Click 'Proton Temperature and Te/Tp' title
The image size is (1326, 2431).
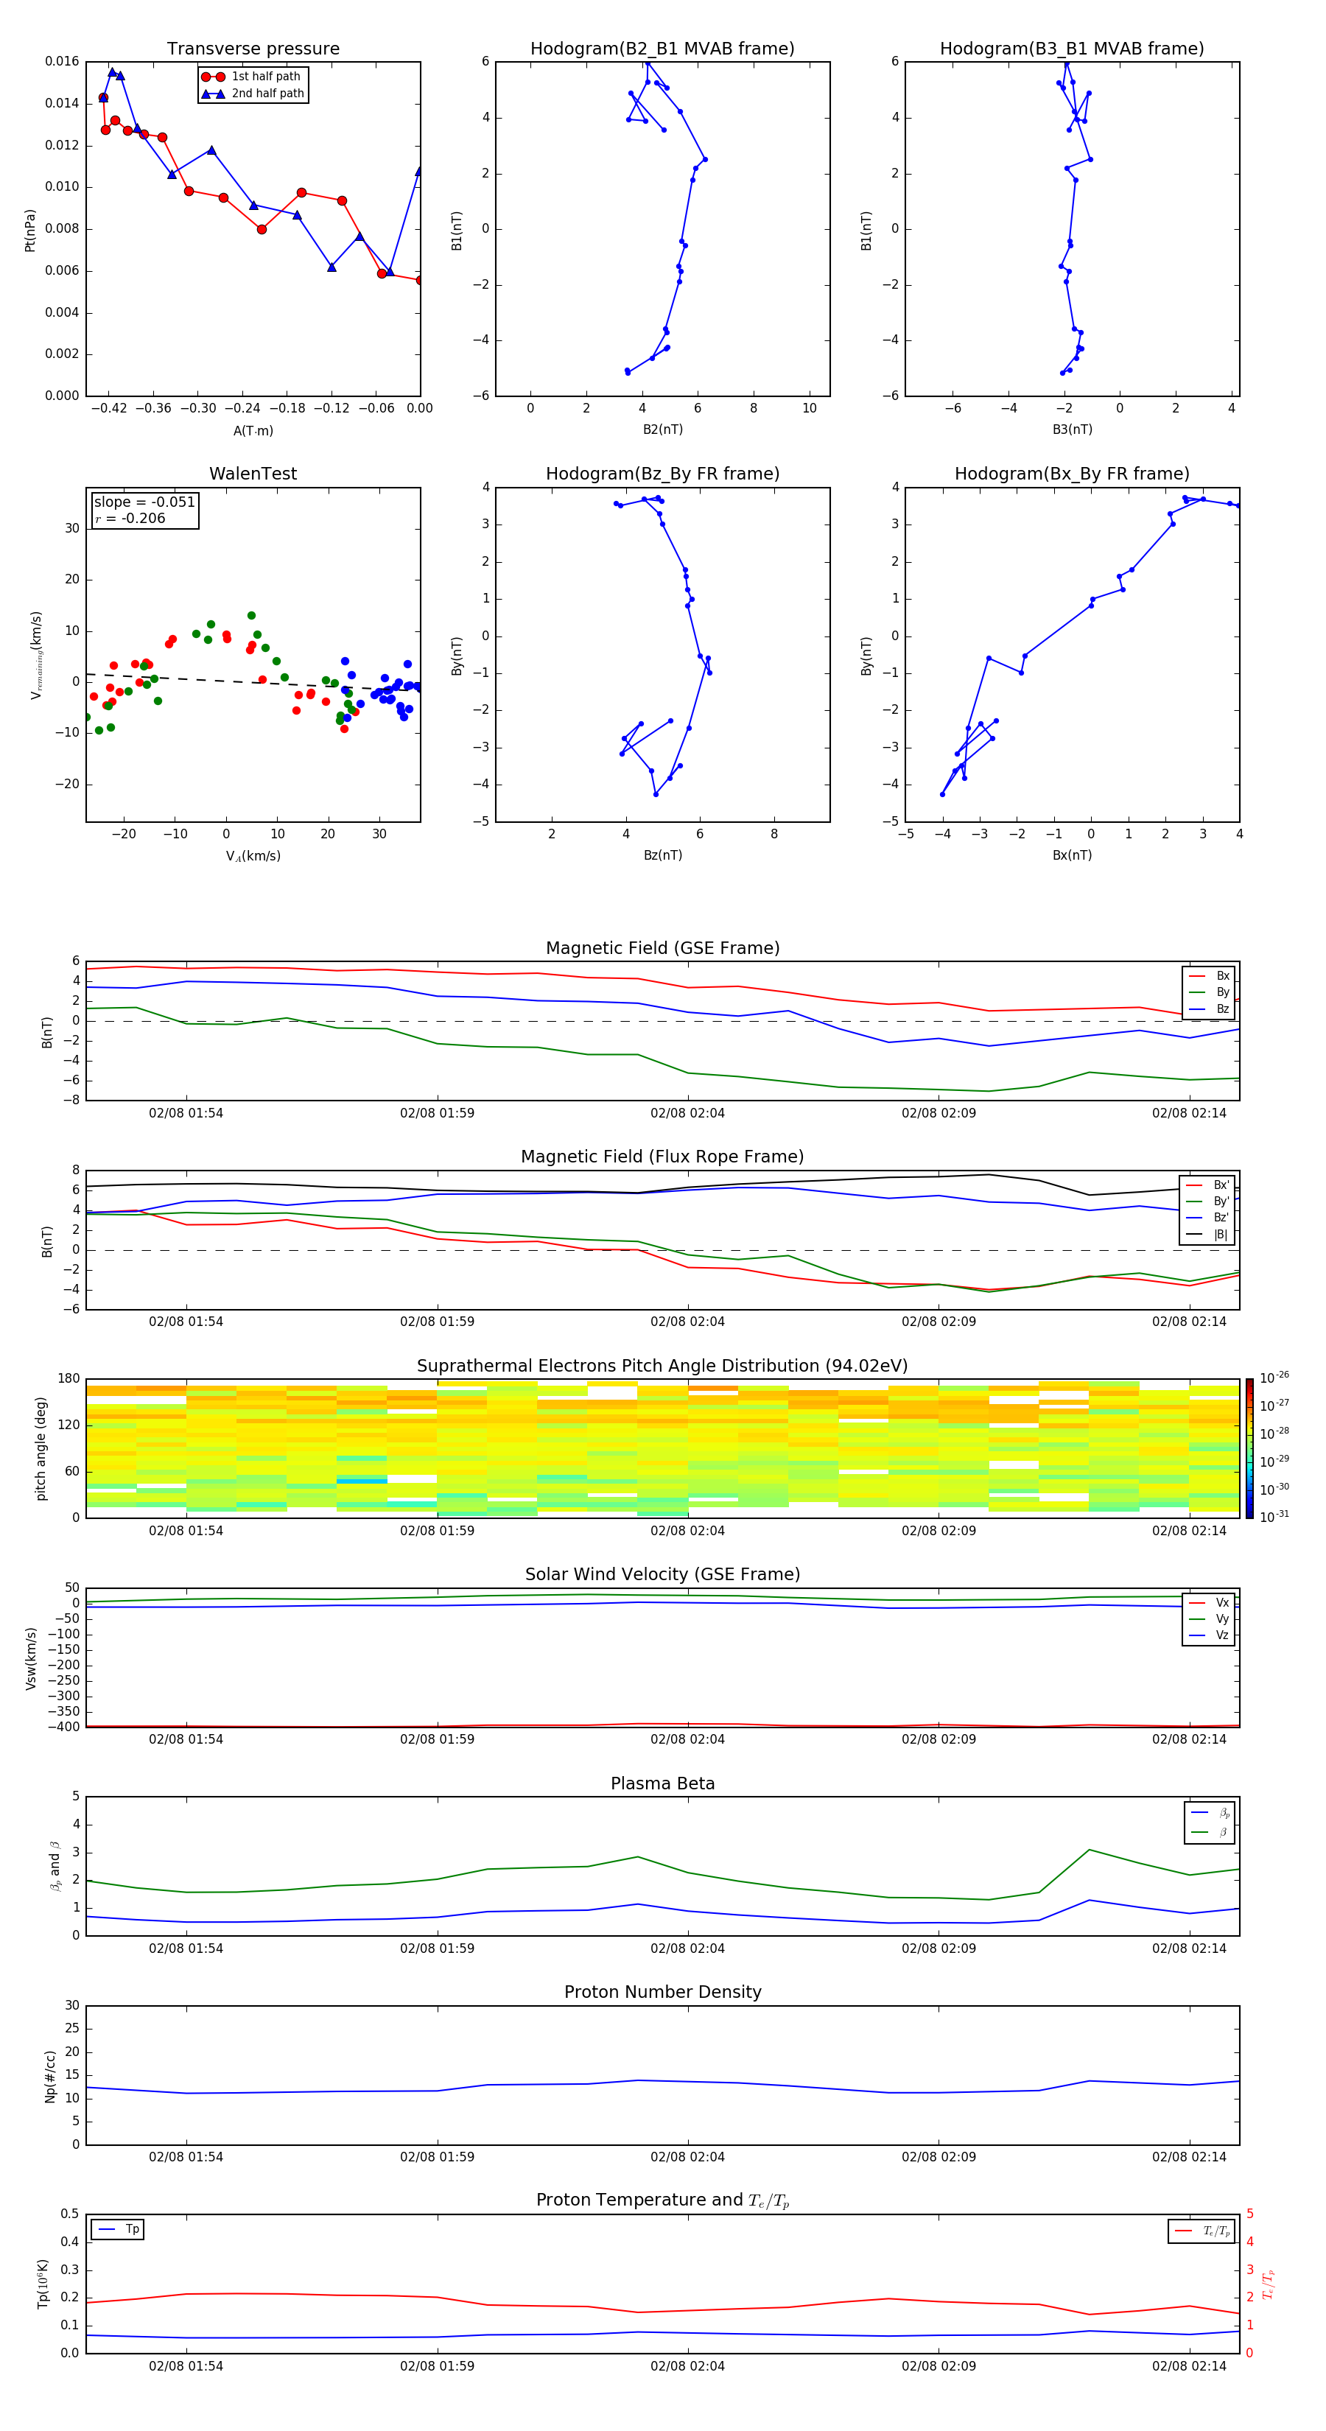point(662,2202)
